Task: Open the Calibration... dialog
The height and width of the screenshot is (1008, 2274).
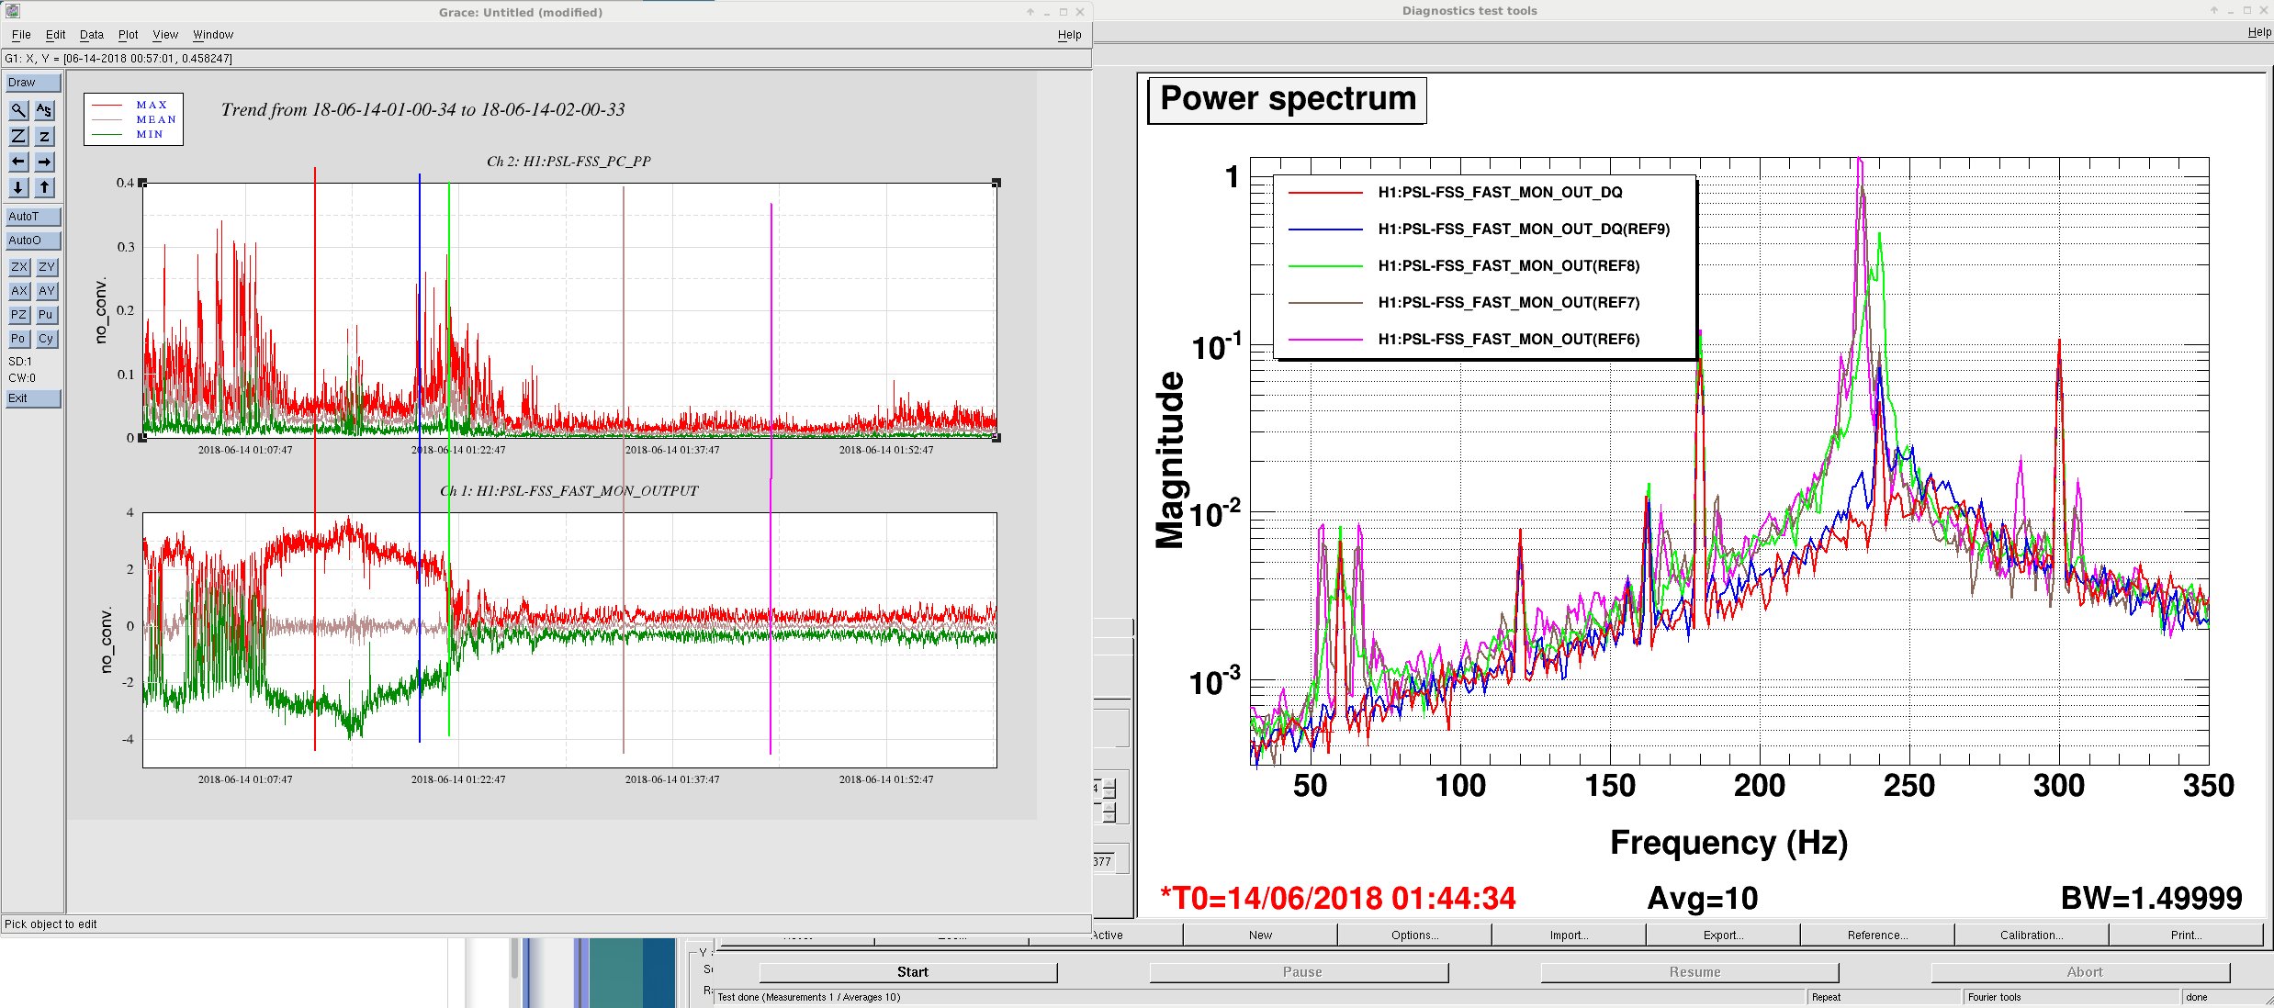Action: point(2031,935)
